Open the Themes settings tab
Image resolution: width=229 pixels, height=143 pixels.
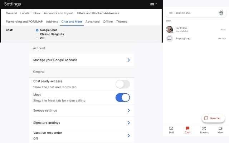click(122, 21)
